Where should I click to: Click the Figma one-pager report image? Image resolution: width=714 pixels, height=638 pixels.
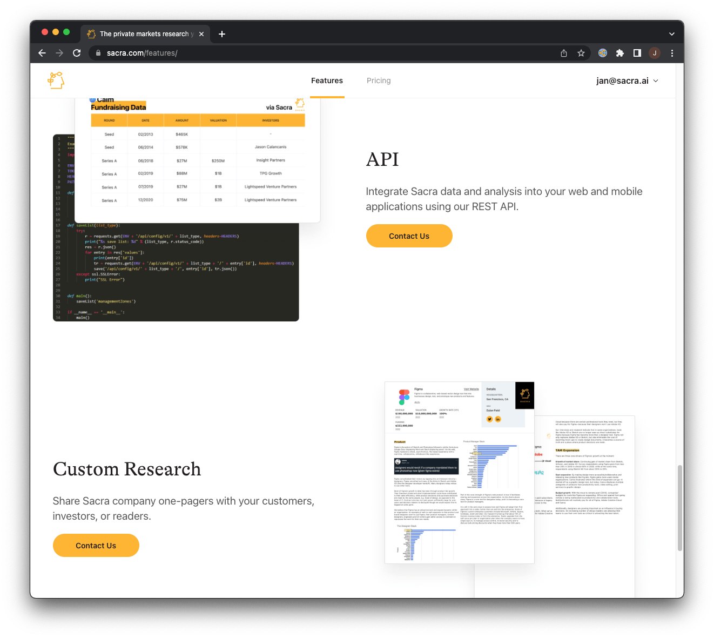(460, 473)
